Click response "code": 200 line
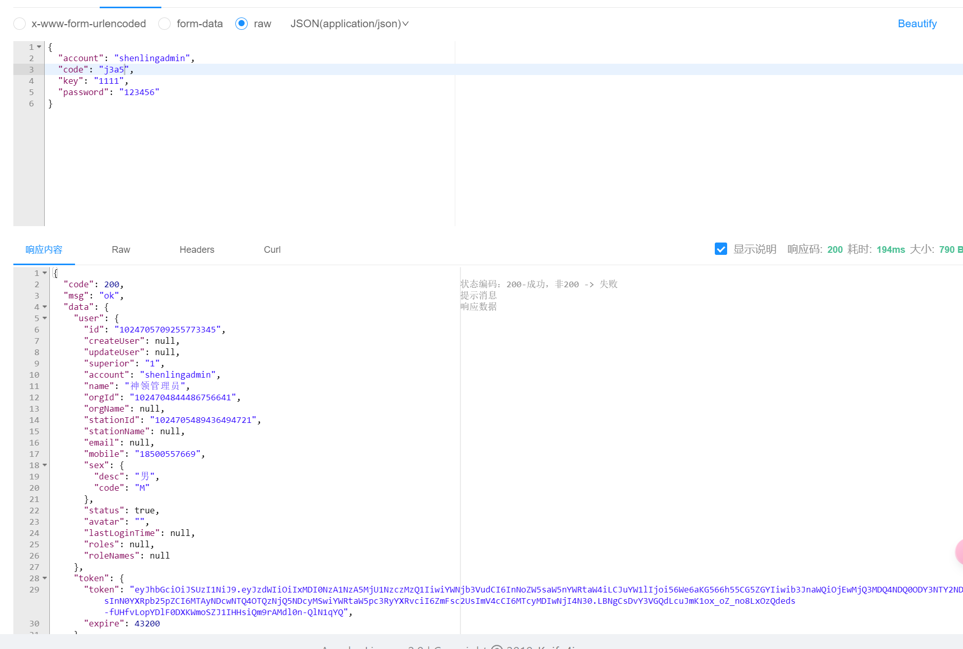 [94, 284]
